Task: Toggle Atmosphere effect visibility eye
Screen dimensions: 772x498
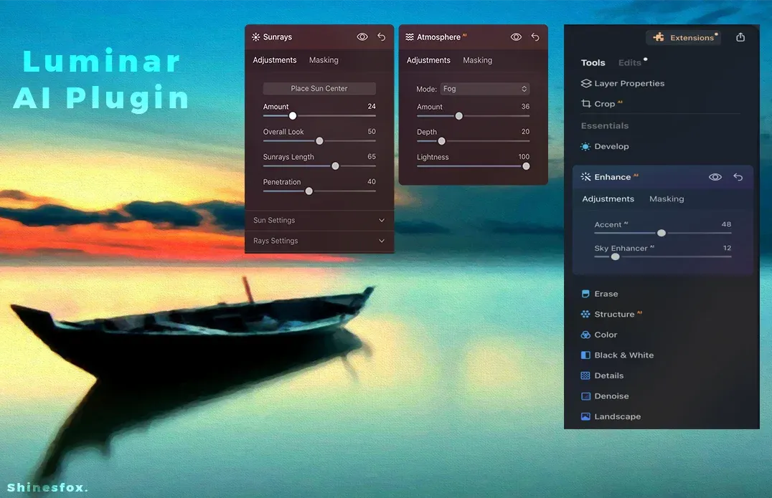Action: [516, 37]
